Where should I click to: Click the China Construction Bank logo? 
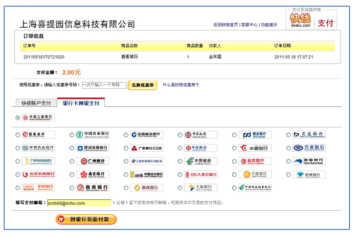[x=146, y=135]
